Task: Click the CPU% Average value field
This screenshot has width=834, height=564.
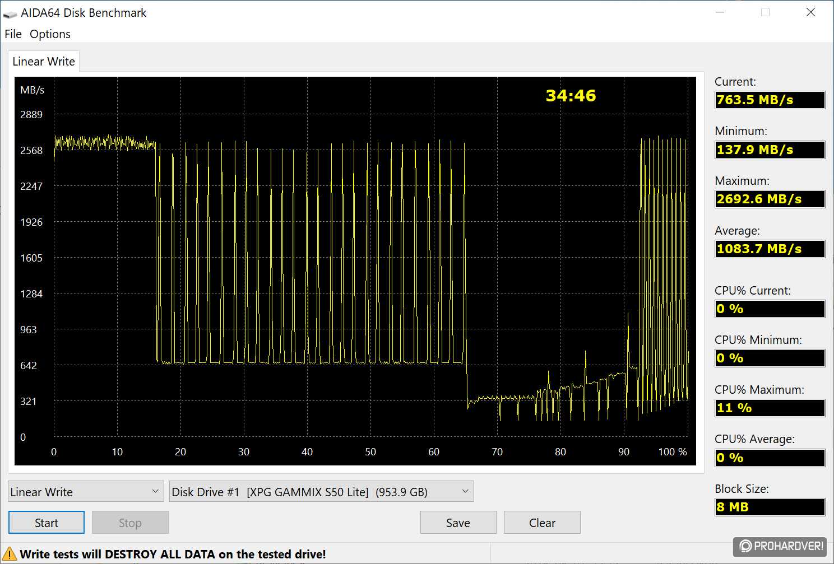Action: [770, 458]
